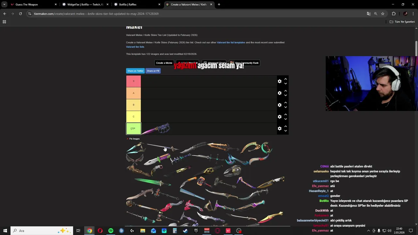Screen dimensions: 418x235
Task: Click the B tier label cell
Action: (x=134, y=105)
